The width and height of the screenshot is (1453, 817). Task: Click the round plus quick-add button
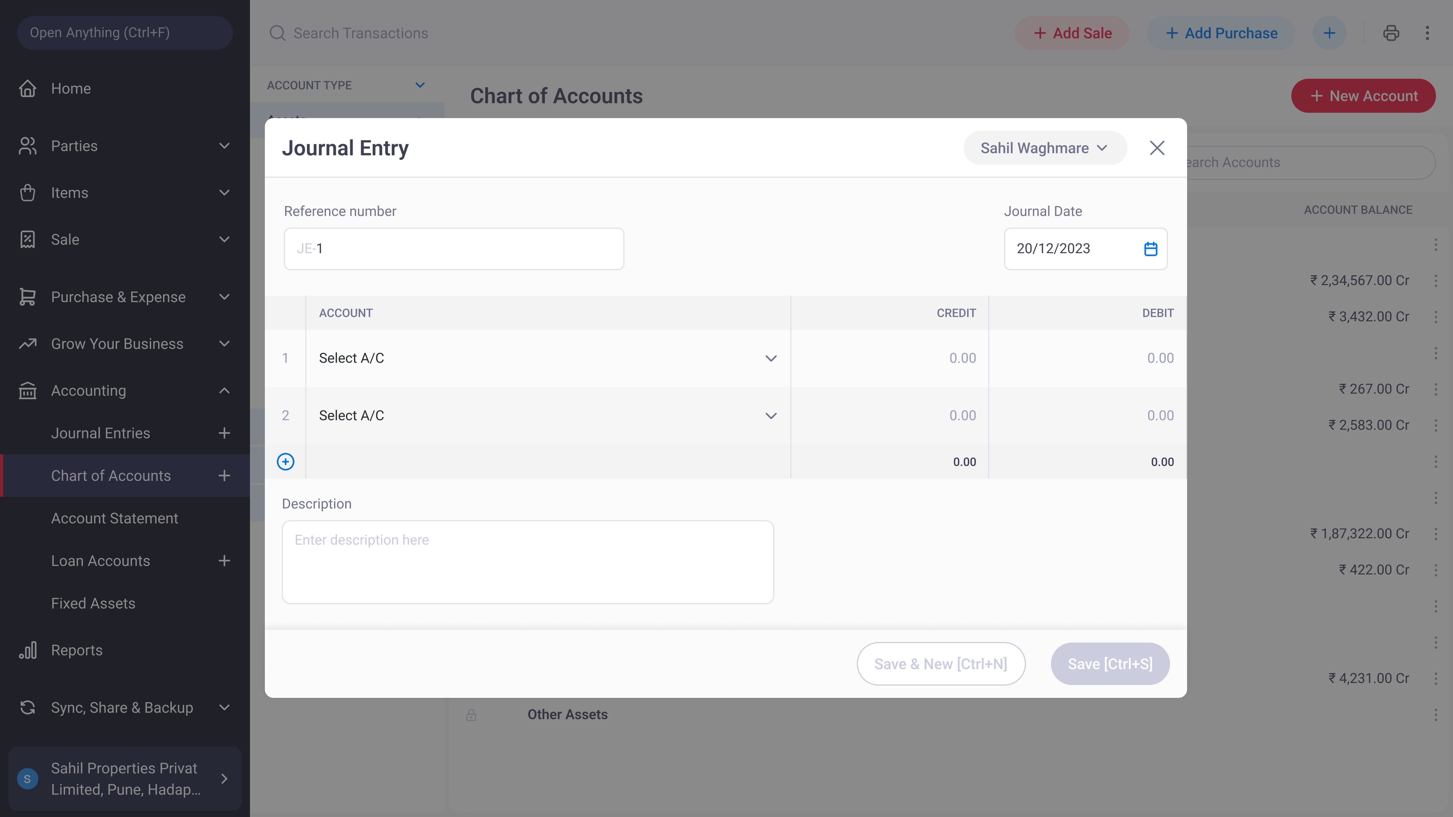click(x=1329, y=33)
